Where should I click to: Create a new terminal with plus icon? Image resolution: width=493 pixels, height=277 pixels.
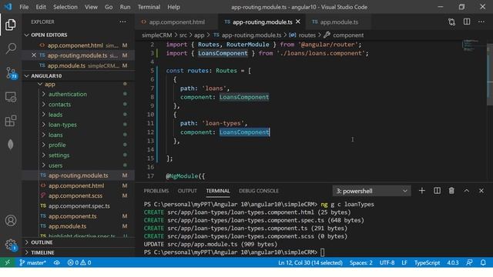click(422, 191)
